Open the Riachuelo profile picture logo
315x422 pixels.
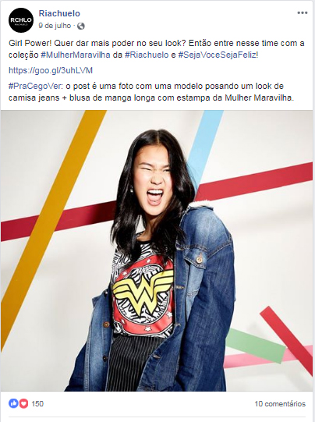click(x=21, y=20)
